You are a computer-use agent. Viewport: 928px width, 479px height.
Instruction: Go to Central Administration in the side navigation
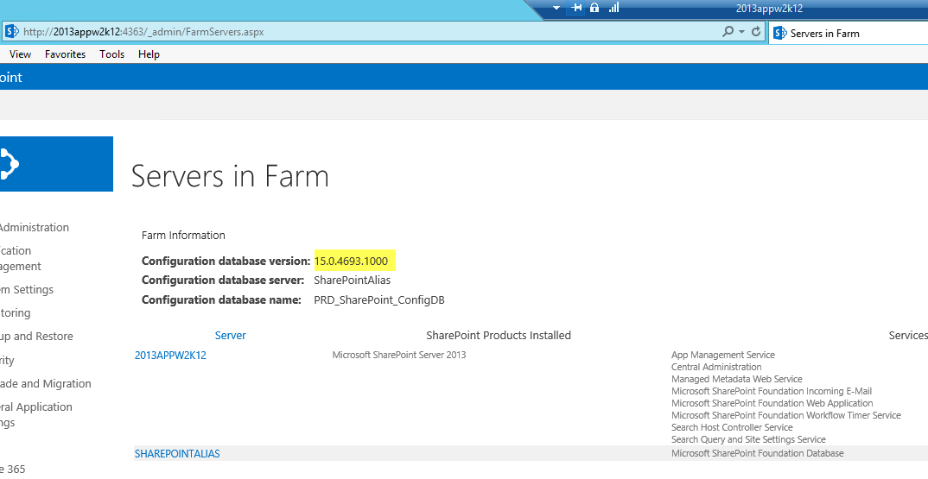[x=35, y=227]
